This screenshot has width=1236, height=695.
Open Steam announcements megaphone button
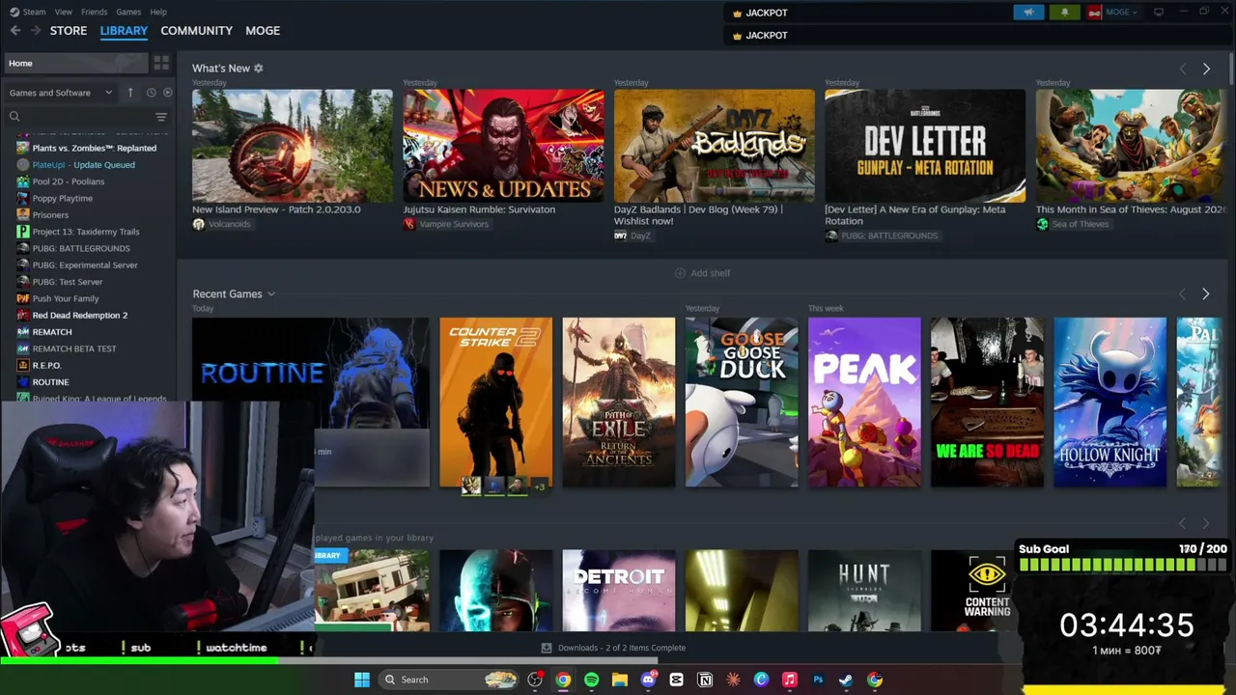pyautogui.click(x=1028, y=13)
